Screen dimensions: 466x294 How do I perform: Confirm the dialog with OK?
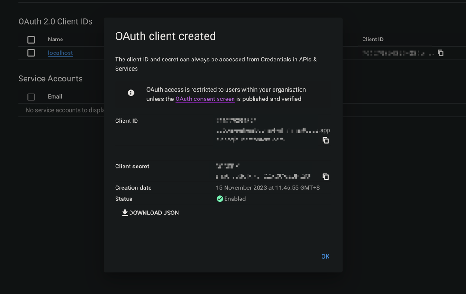(x=325, y=256)
